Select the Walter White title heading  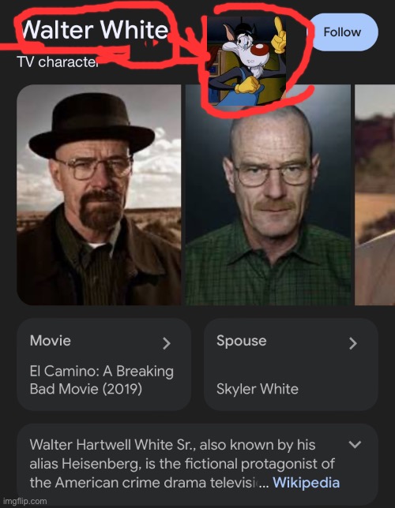[95, 30]
